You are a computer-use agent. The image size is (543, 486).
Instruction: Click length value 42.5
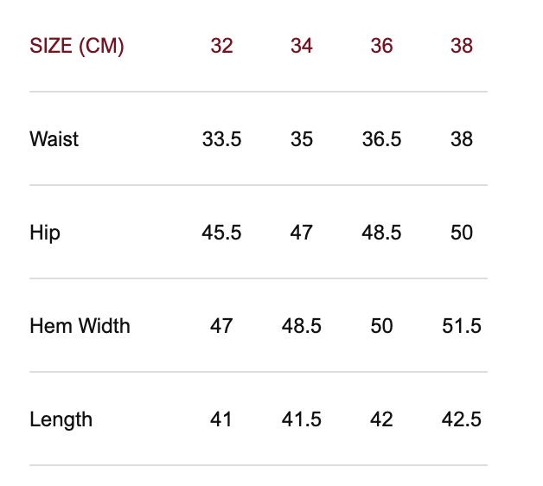click(x=462, y=419)
